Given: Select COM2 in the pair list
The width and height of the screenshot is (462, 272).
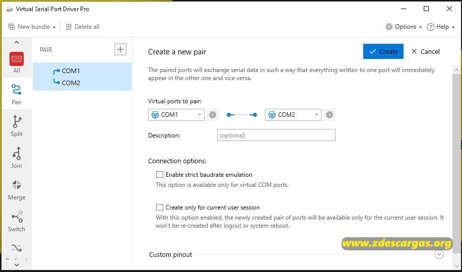Looking at the screenshot, I should 71,83.
